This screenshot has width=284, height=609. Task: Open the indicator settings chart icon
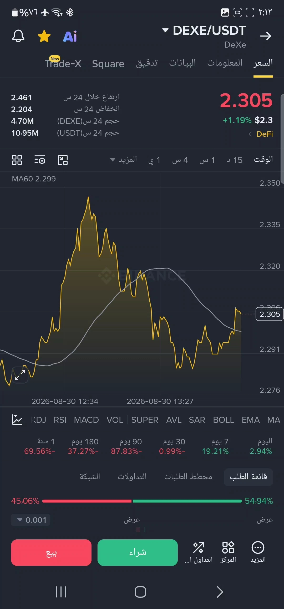(x=17, y=420)
